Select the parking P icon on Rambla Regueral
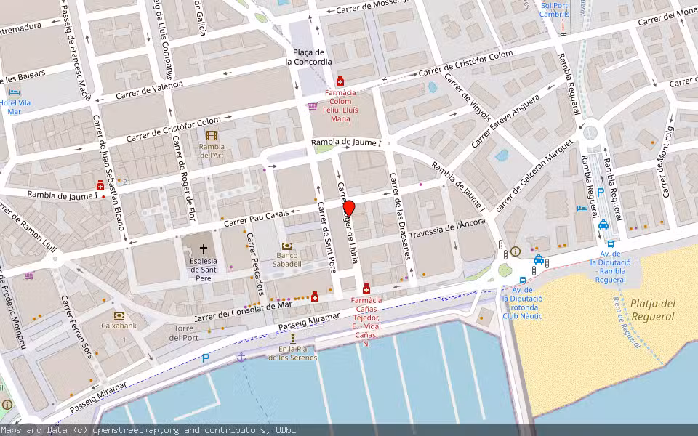This screenshot has width=698, height=436. tap(601, 193)
